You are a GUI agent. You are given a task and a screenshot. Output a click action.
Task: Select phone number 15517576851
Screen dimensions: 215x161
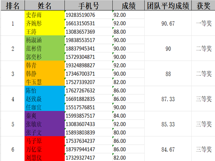tap(88, 107)
